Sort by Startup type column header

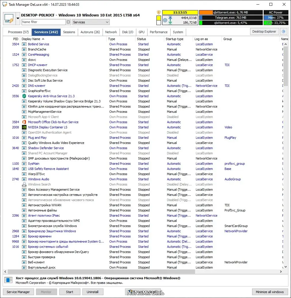(x=178, y=39)
